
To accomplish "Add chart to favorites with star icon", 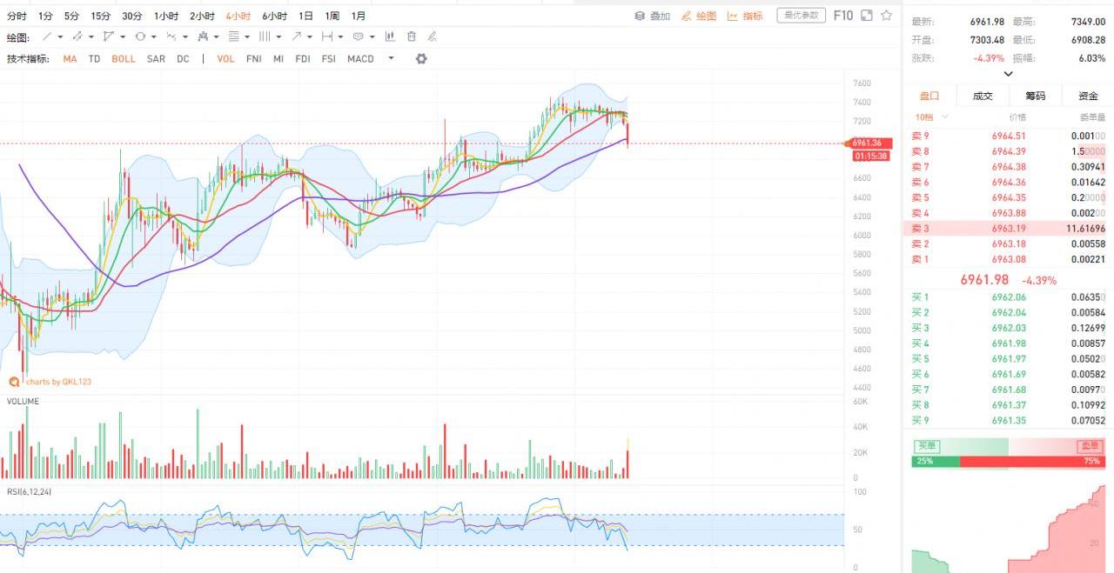I will pyautogui.click(x=886, y=16).
